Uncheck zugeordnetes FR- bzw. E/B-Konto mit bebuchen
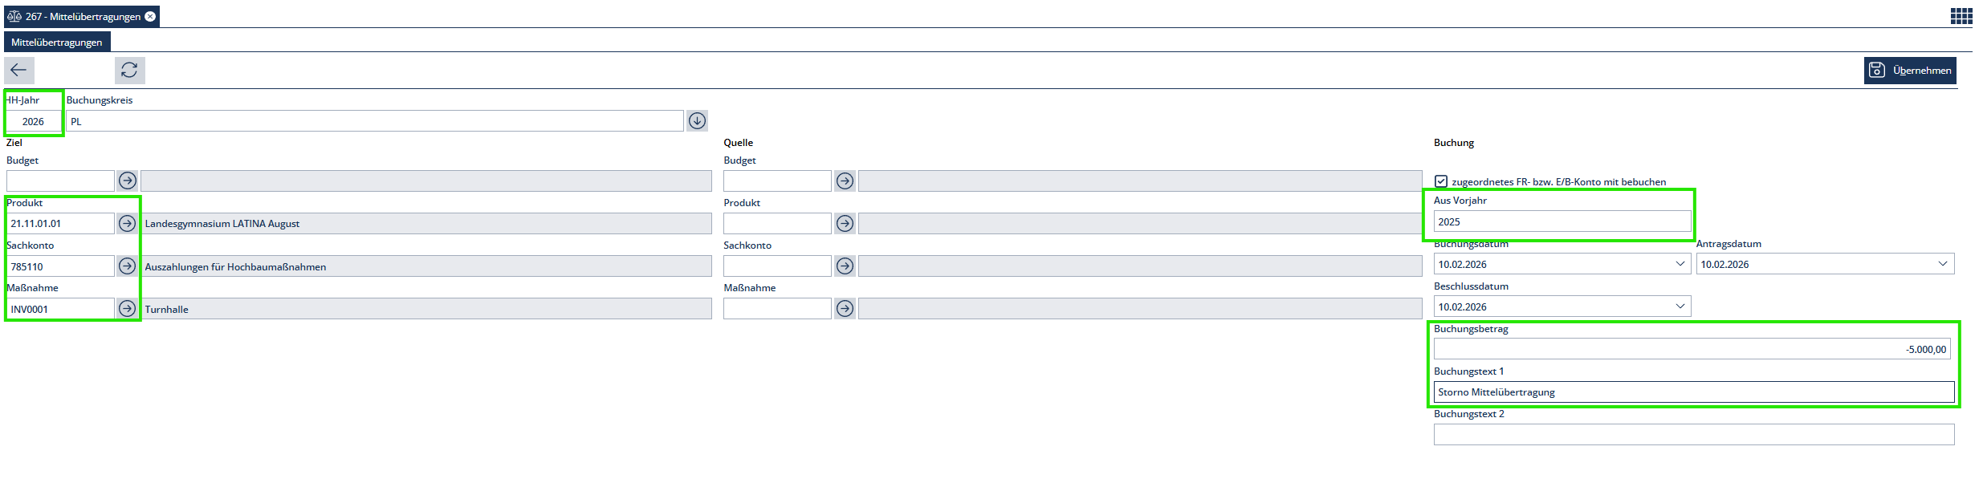1979x487 pixels. 1441,181
